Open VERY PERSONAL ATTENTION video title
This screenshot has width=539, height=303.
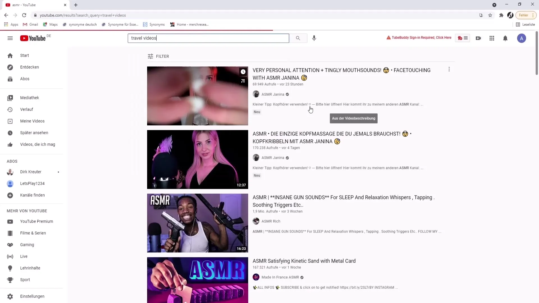[x=341, y=74]
